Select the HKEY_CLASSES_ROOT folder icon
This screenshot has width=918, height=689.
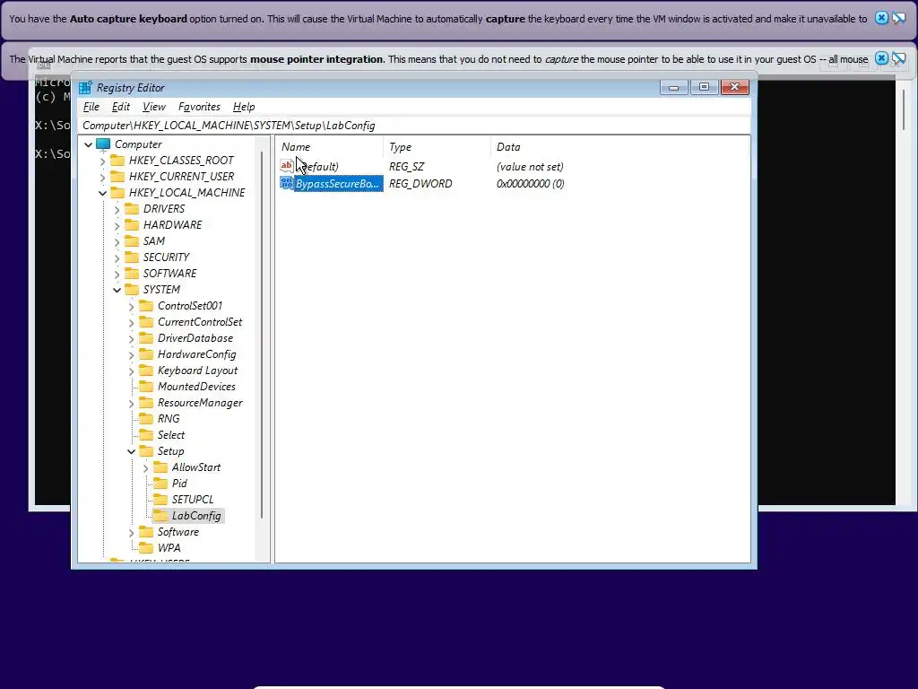117,160
